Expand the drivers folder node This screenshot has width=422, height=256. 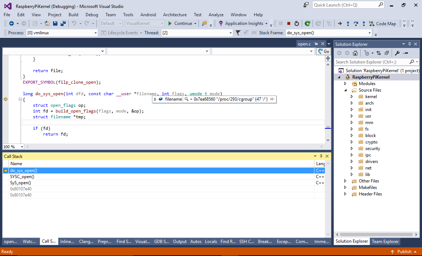352,161
